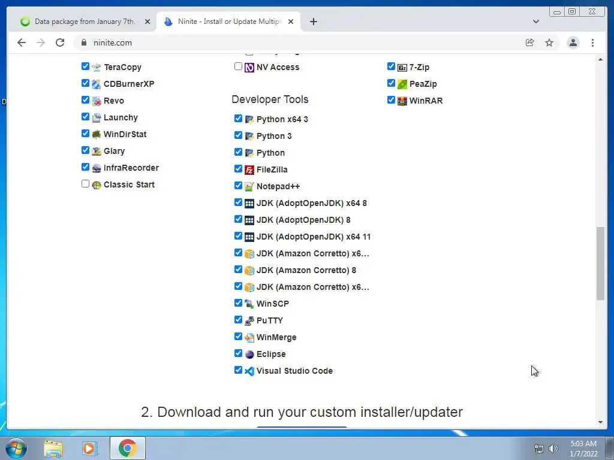The height and width of the screenshot is (460, 614).
Task: Uncheck the TeraCopy checkbox
Action: [85, 66]
